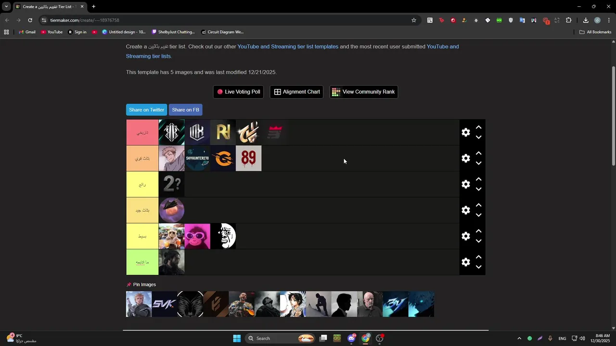Click the volume icon in system tray
616x346 pixels.
582,338
